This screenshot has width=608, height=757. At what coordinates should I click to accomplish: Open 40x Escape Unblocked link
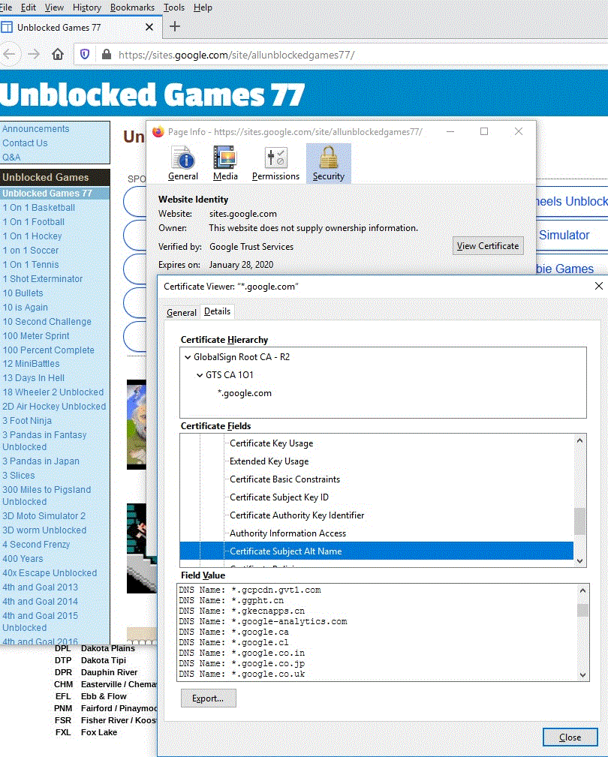tap(50, 572)
